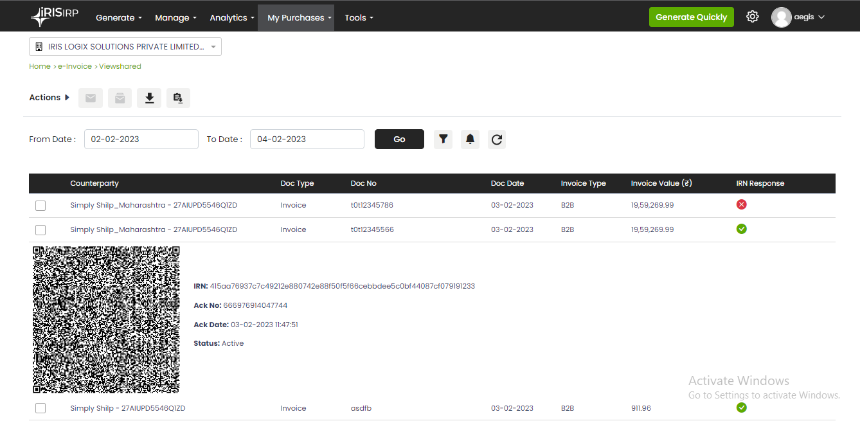
Task: Click the Invoice Type column header
Action: click(x=583, y=183)
